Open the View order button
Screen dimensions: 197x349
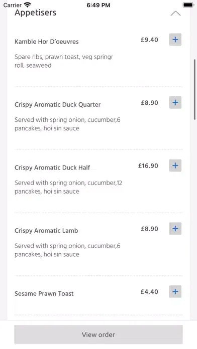click(98, 334)
